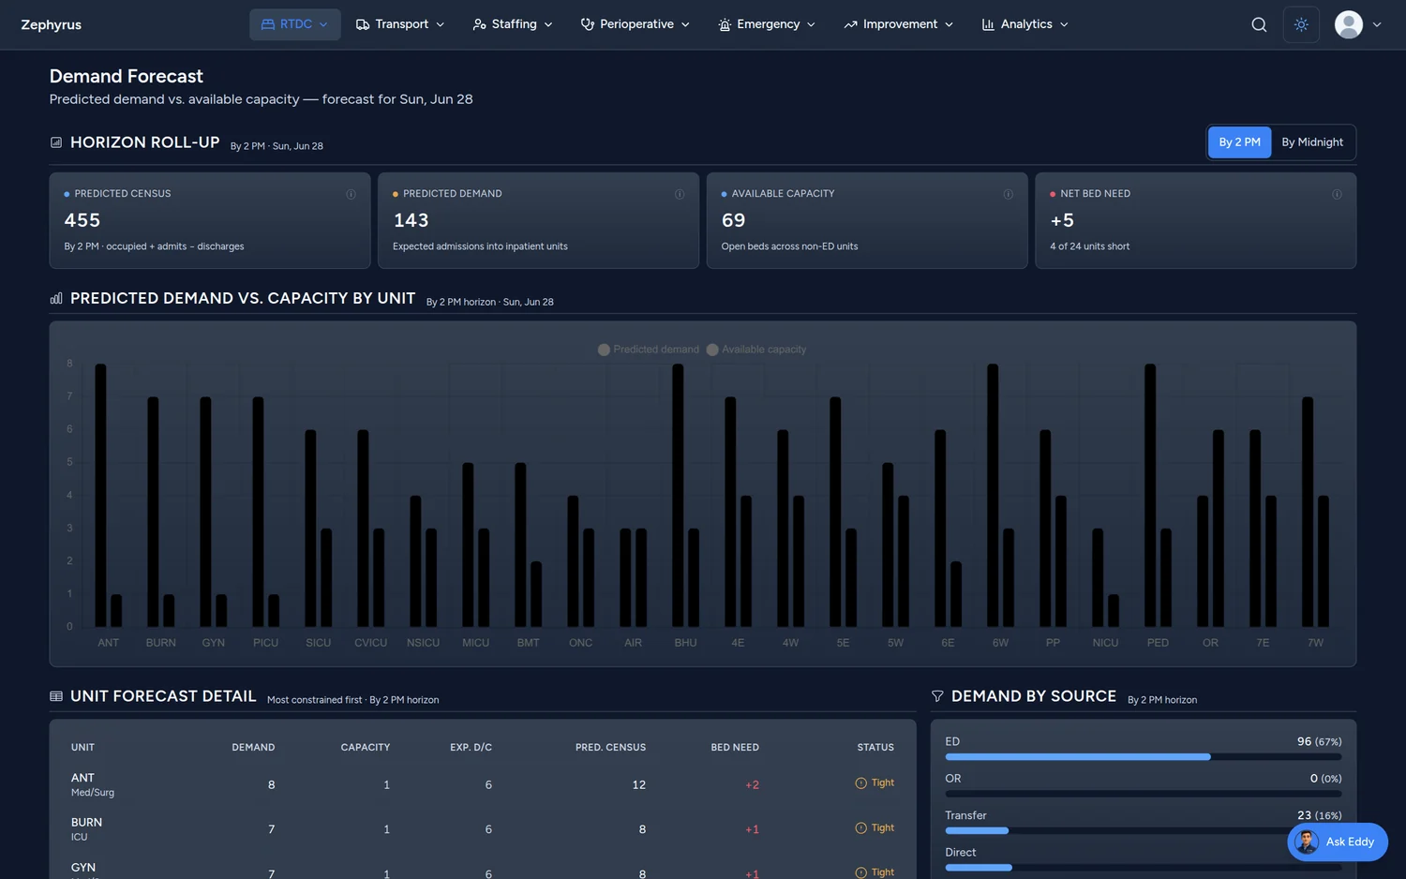Expand the Transport dropdown menu
Image resolution: width=1406 pixels, height=879 pixels.
400,24
